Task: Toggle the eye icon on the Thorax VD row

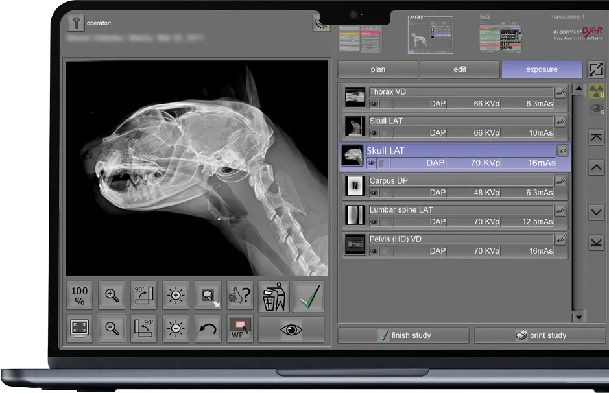Action: 374,103
